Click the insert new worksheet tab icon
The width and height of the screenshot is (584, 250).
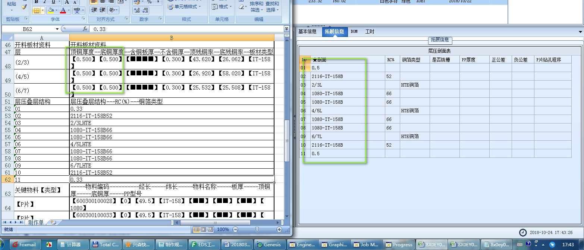pos(53,222)
